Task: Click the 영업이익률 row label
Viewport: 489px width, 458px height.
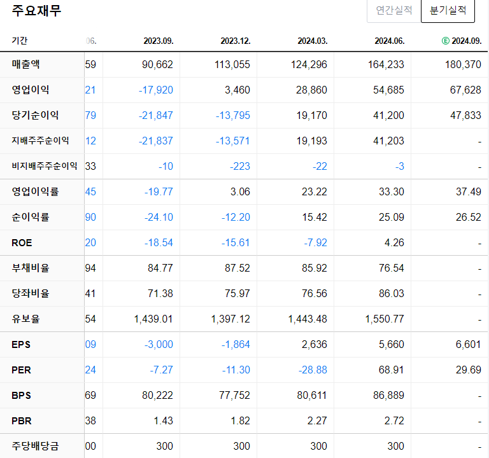Action: tap(35, 191)
